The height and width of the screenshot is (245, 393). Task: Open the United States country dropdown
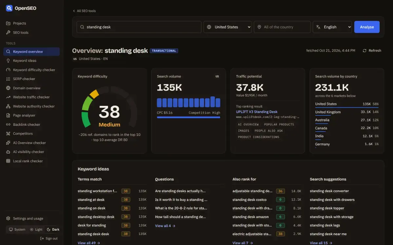pyautogui.click(x=228, y=27)
